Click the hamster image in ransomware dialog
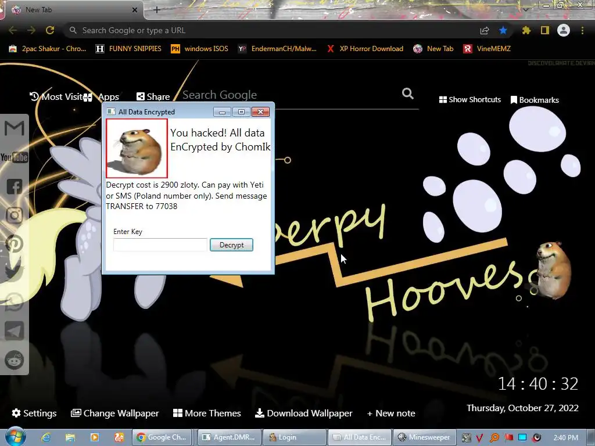The width and height of the screenshot is (595, 446). point(137,148)
